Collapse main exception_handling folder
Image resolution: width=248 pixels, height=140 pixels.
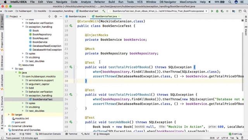(x=23, y=27)
